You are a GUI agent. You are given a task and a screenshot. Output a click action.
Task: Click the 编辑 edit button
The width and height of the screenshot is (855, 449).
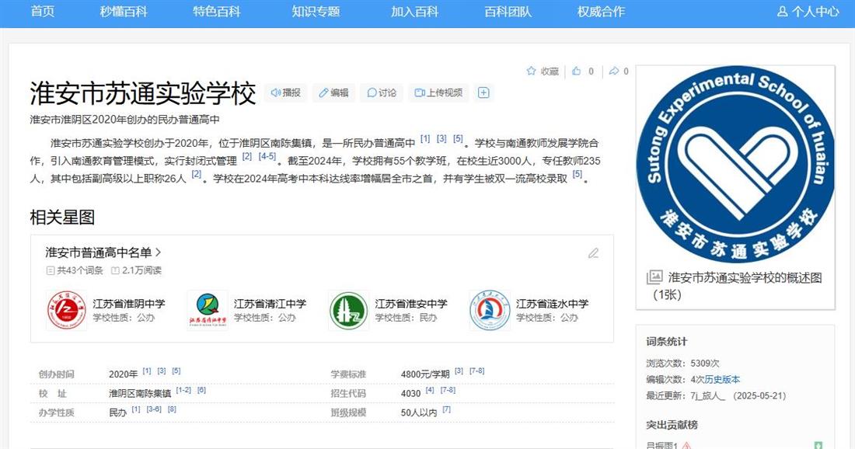pos(333,92)
